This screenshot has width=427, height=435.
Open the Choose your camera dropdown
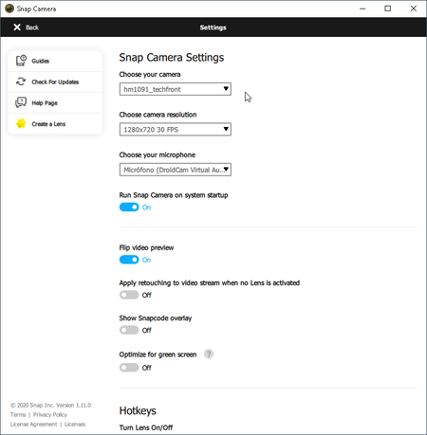point(176,89)
